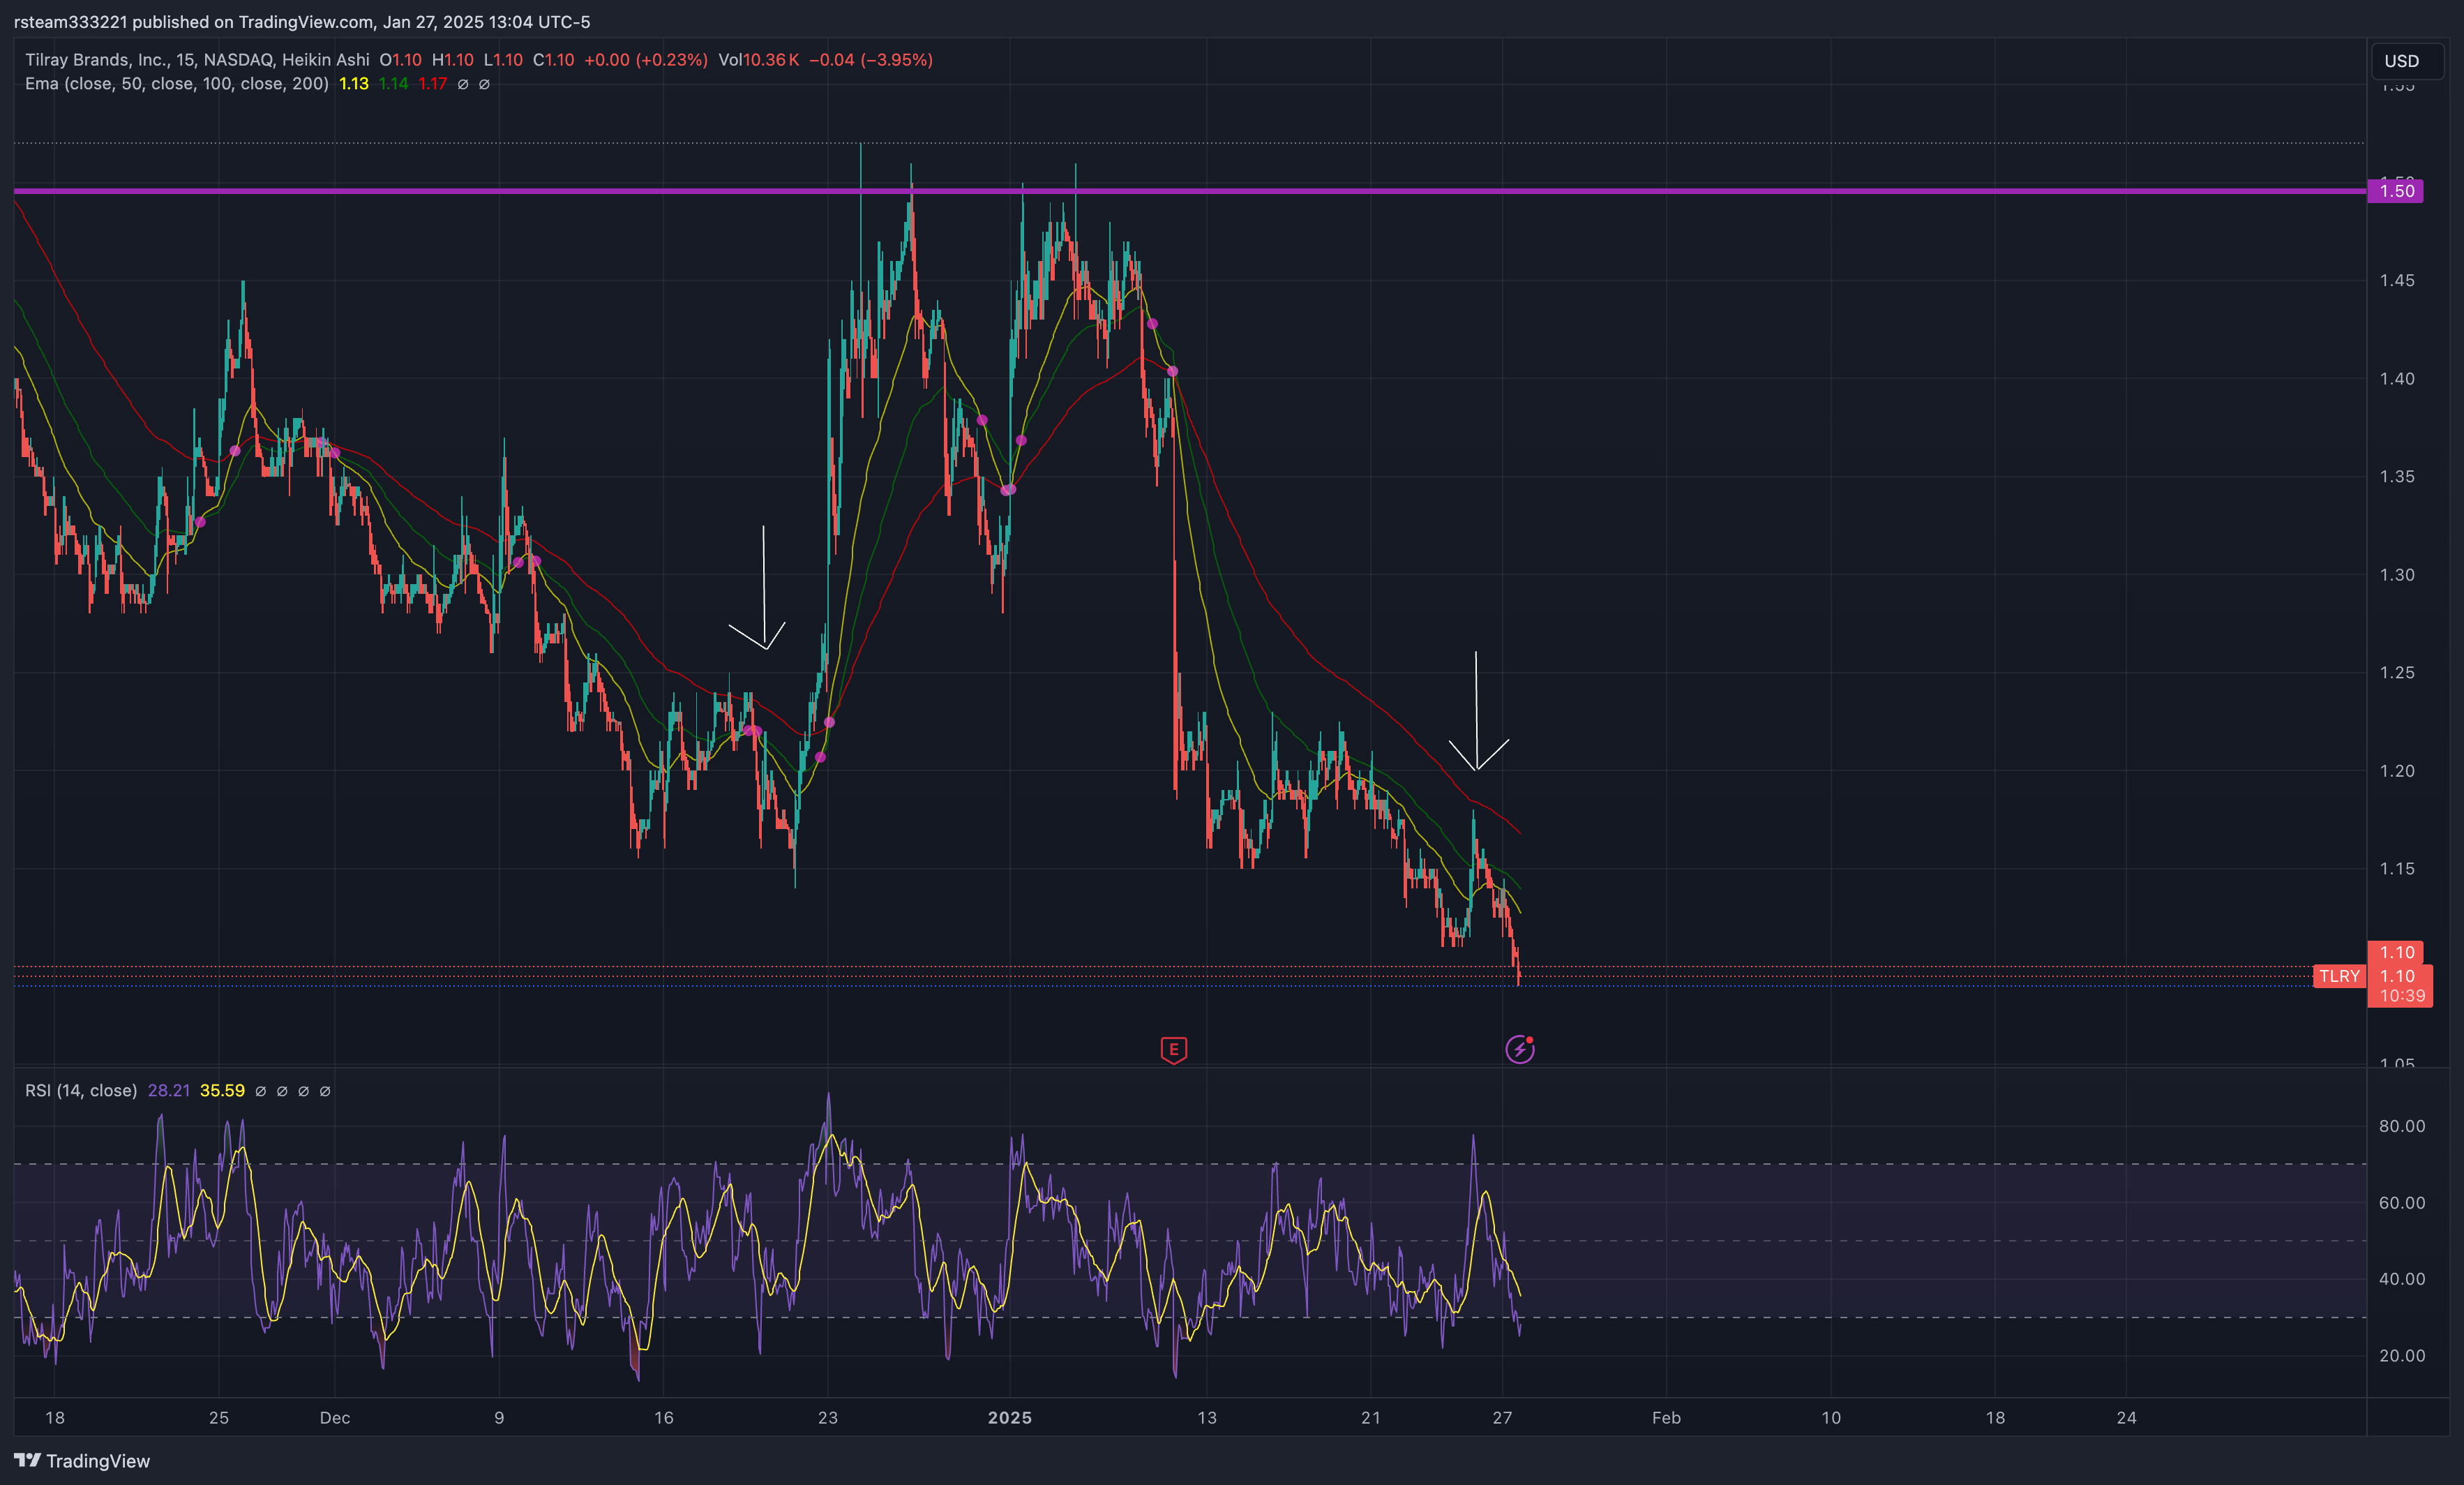Viewport: 2464px width, 1485px height.
Task: Click the 1.20 price axis label
Action: click(x=2396, y=771)
